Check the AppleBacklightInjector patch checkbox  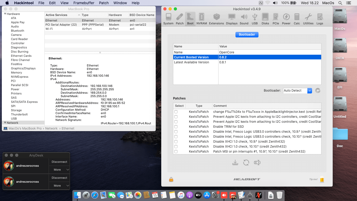[x=176, y=112]
